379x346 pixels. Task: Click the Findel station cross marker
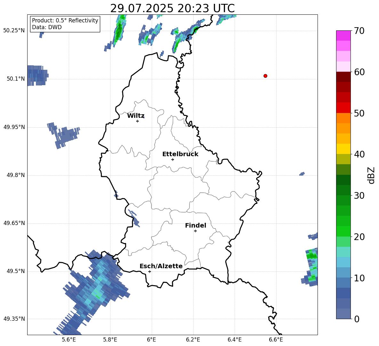195,231
